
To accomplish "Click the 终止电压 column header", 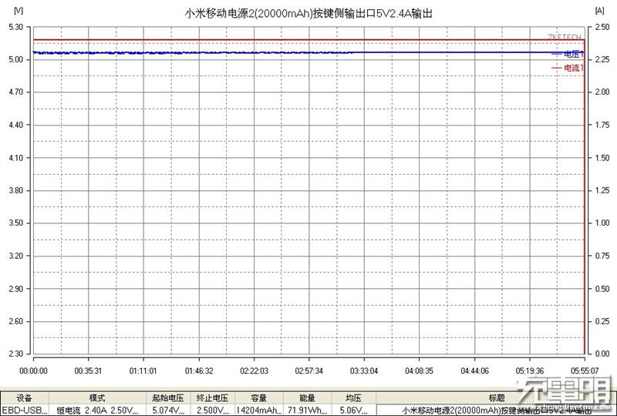I will [x=211, y=398].
